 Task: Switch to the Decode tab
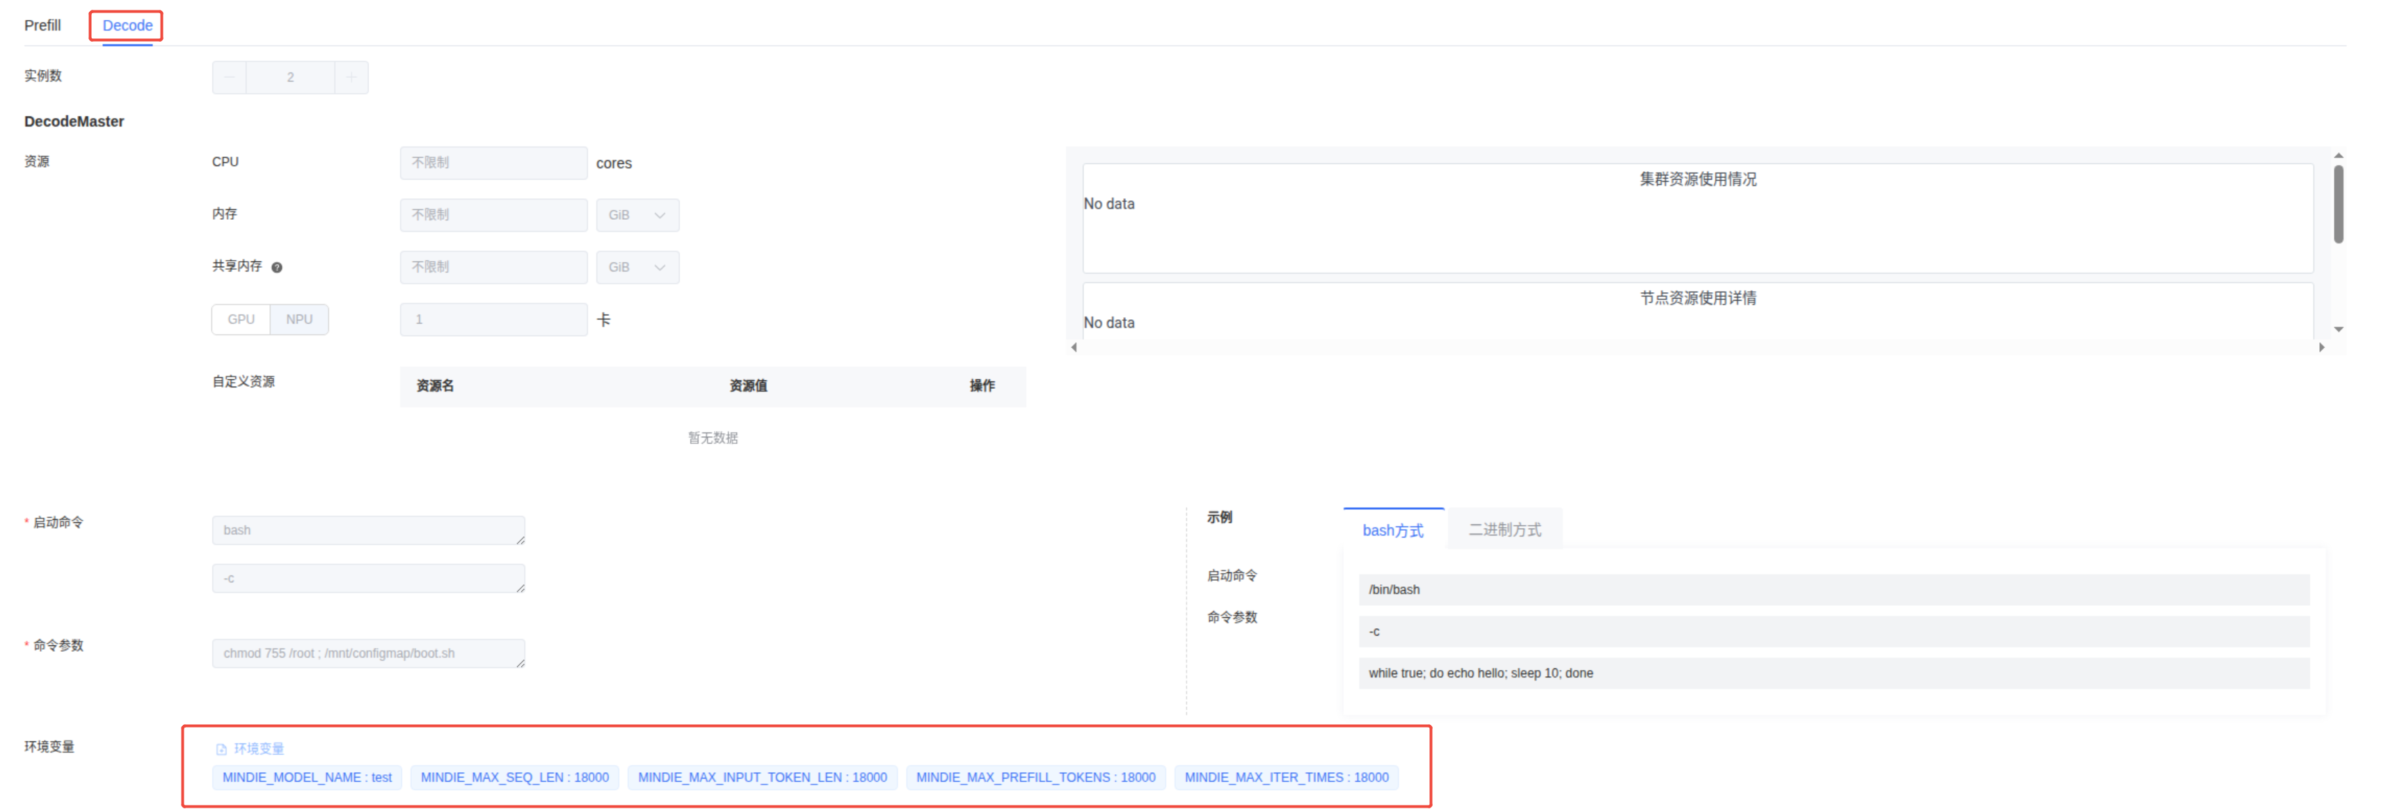tap(127, 25)
